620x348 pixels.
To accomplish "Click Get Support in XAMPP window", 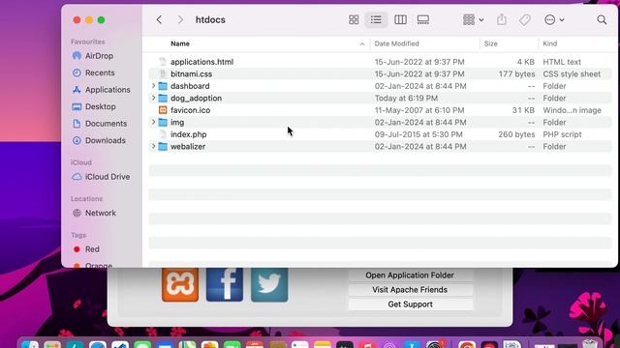I will (410, 304).
